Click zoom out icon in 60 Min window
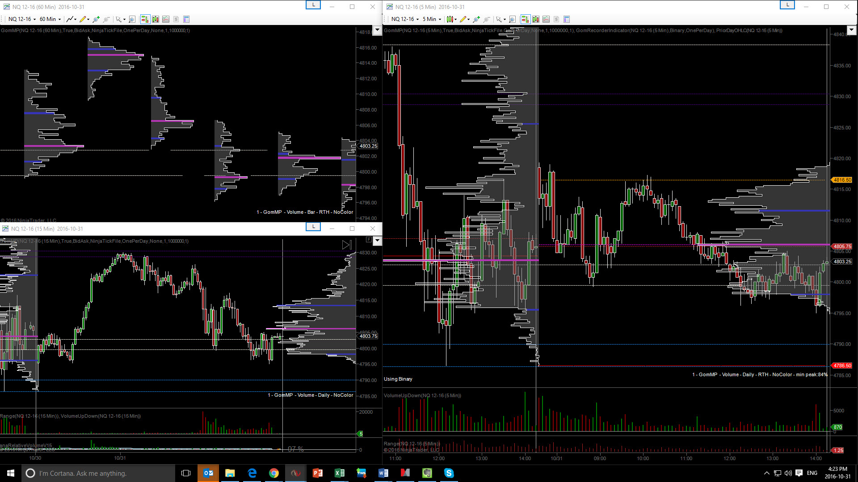The image size is (858, 482). 106,19
